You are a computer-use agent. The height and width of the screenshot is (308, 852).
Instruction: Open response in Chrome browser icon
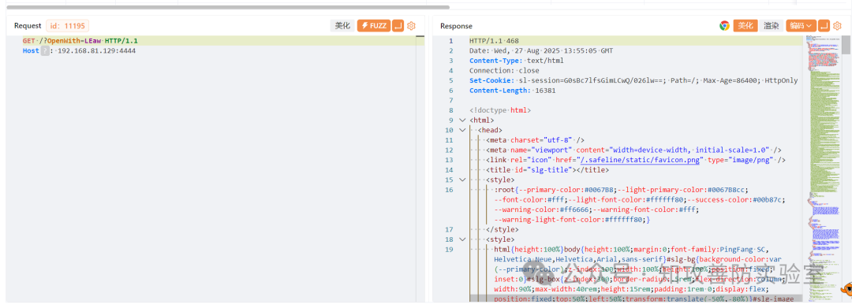724,25
